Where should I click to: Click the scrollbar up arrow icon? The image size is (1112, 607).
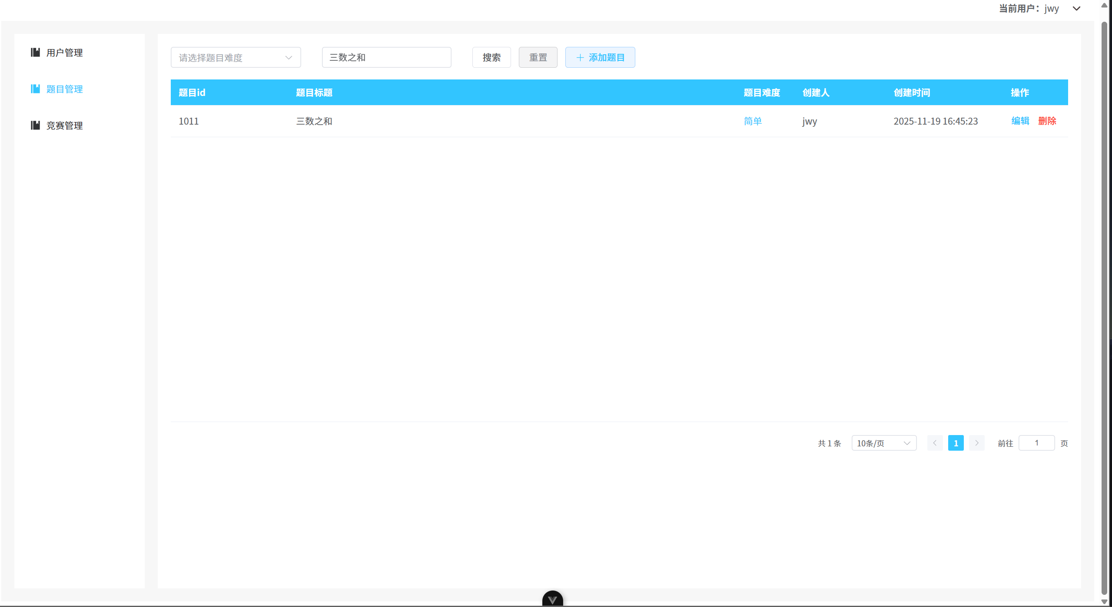1105,5
